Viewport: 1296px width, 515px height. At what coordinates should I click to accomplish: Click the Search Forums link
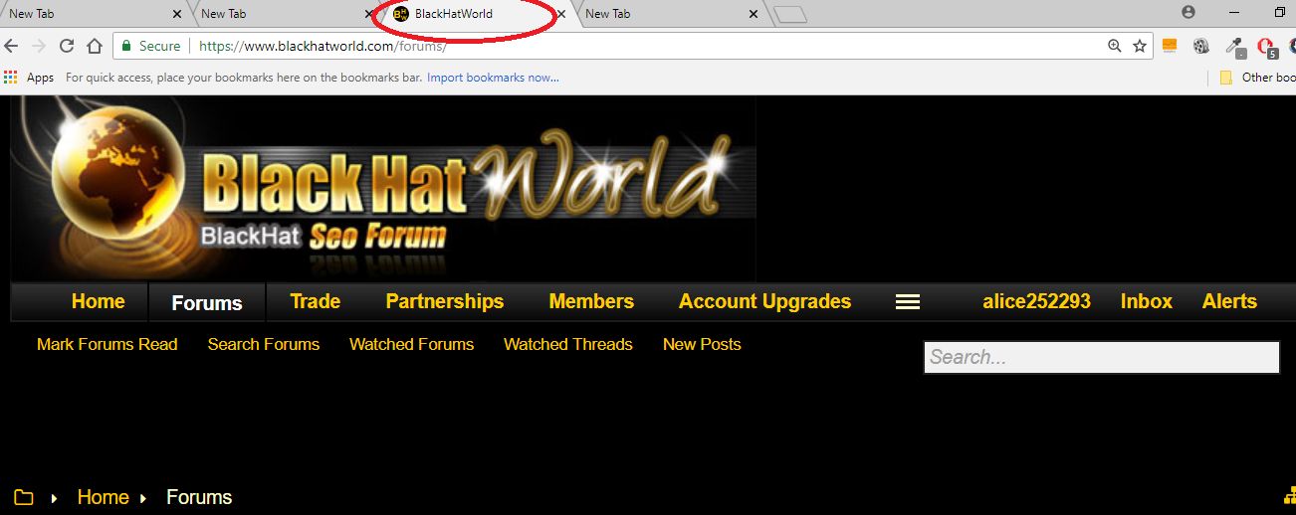click(264, 344)
